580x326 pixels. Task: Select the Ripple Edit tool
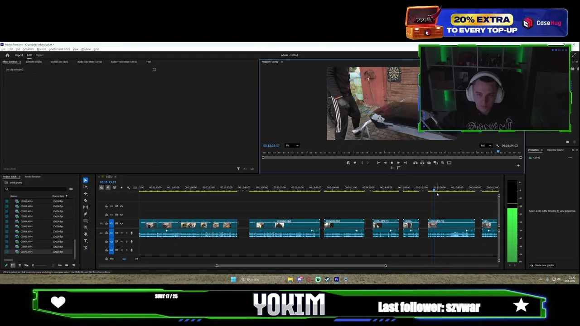point(86,194)
